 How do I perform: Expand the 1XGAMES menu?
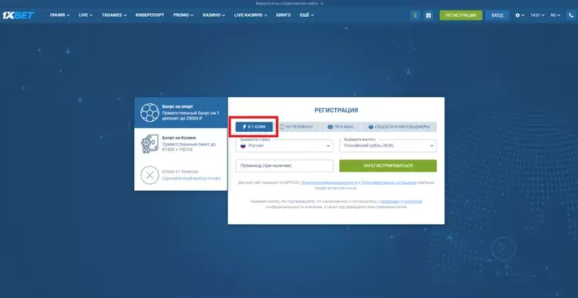tap(114, 15)
